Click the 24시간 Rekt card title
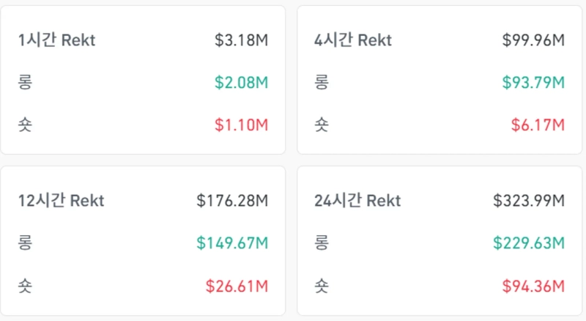This screenshot has height=321, width=586. click(357, 200)
